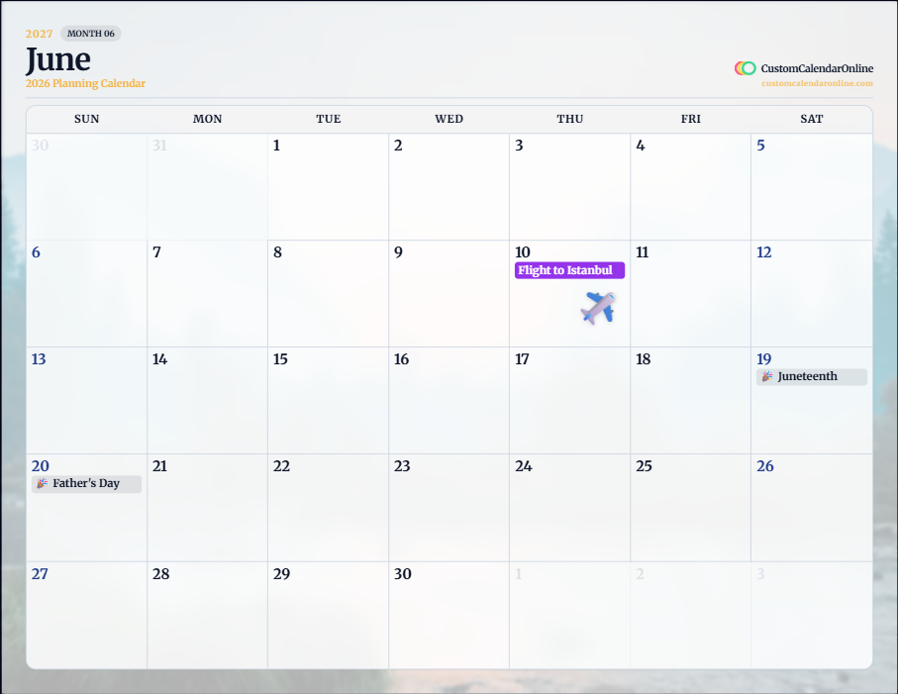
Task: Select Sunday the 6th
Action: click(x=86, y=294)
